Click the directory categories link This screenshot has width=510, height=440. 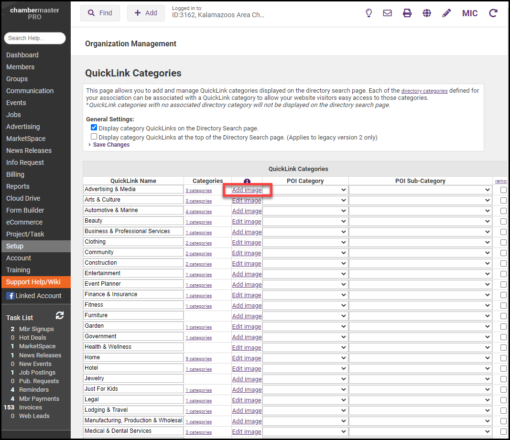(424, 91)
